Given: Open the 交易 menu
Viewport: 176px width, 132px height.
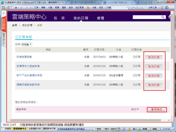Looking at the screenshot, I should pyautogui.click(x=37, y=8).
